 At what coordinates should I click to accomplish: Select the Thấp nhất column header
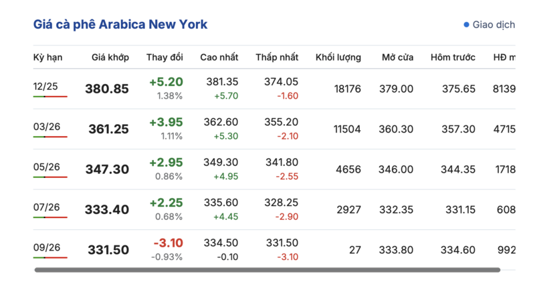277,57
